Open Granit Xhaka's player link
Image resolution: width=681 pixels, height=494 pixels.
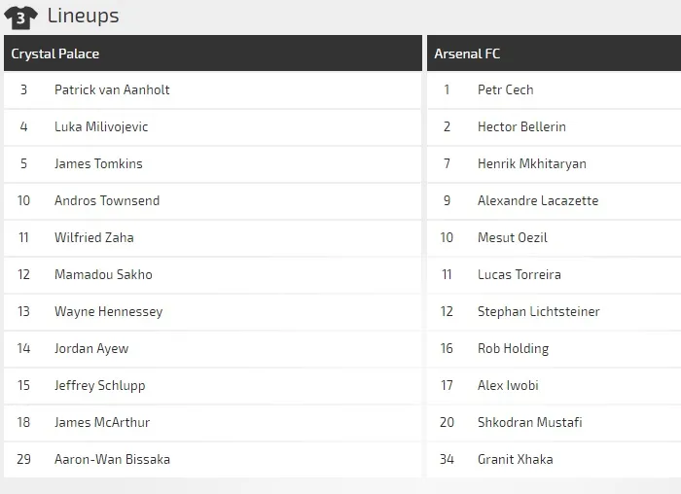pos(516,459)
